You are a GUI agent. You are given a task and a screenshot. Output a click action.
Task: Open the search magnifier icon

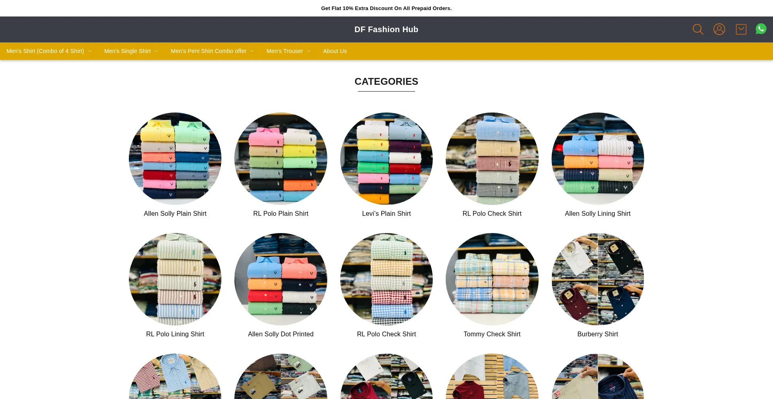(x=698, y=29)
